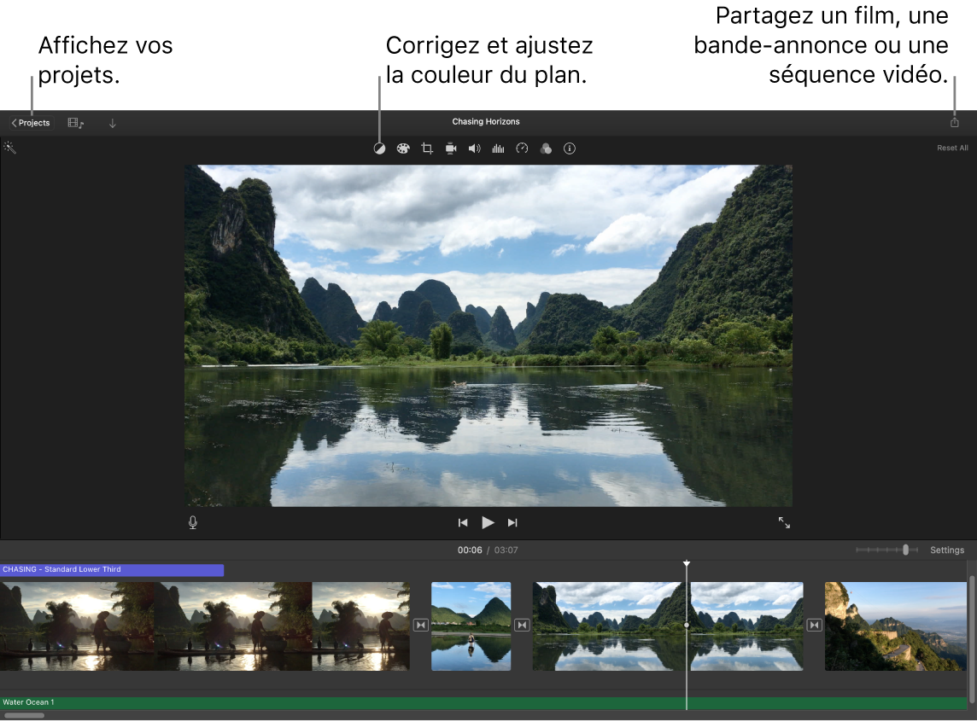
Task: Select the small lake reflection clip
Action: coord(471,626)
